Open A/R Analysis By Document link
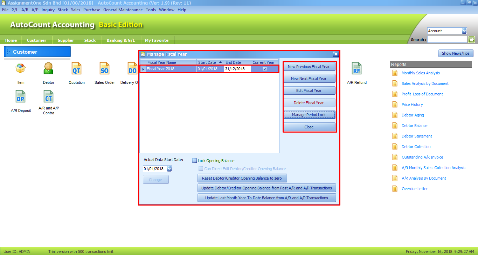 click(x=424, y=178)
